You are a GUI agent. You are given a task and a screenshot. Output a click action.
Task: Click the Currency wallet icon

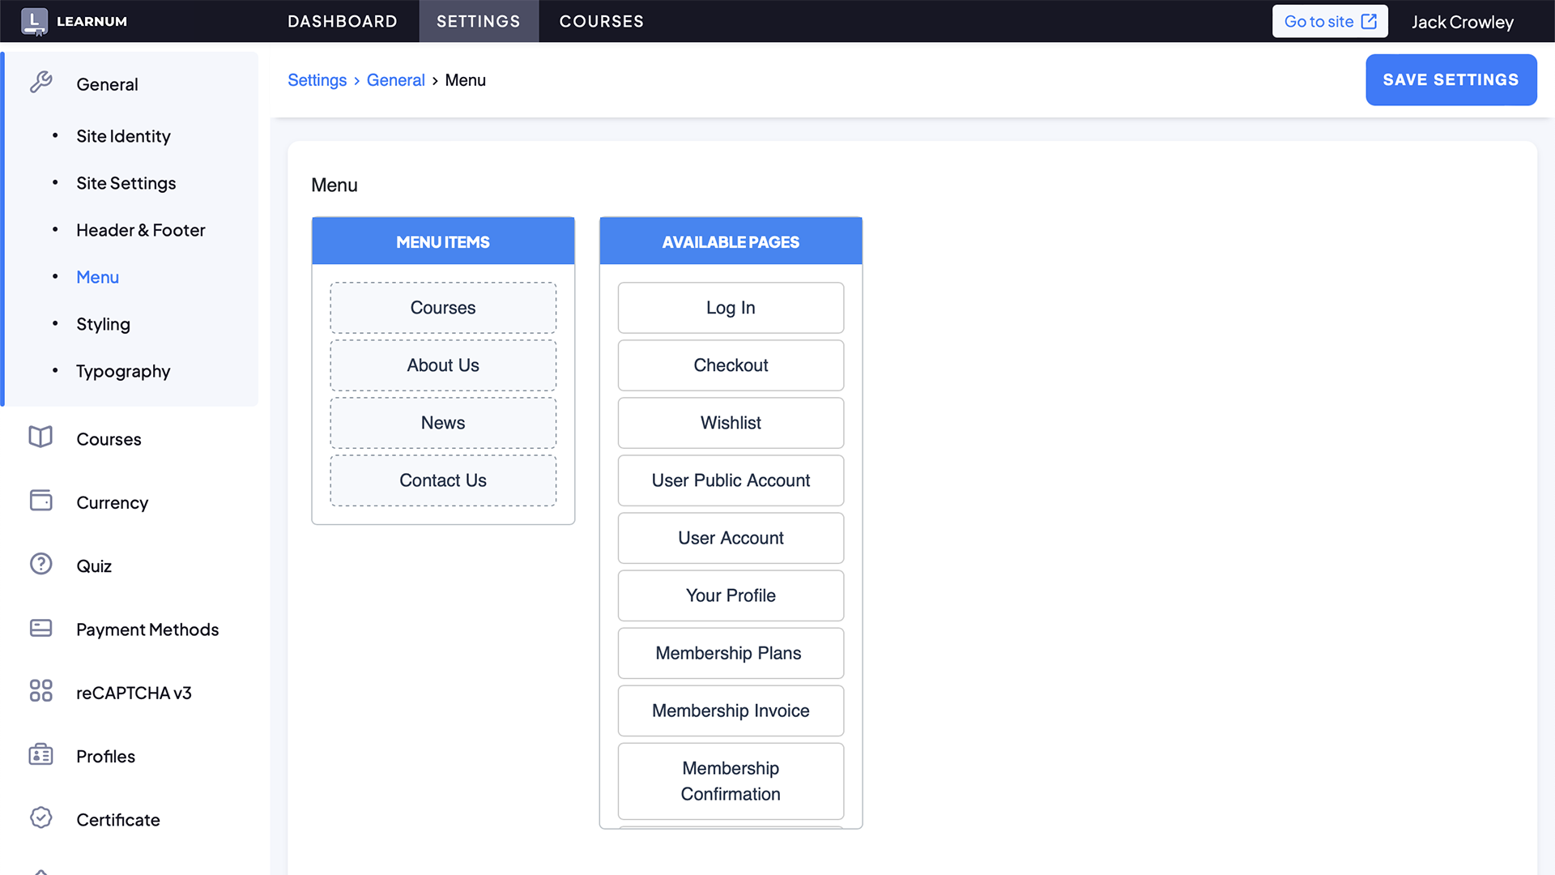[x=40, y=501]
